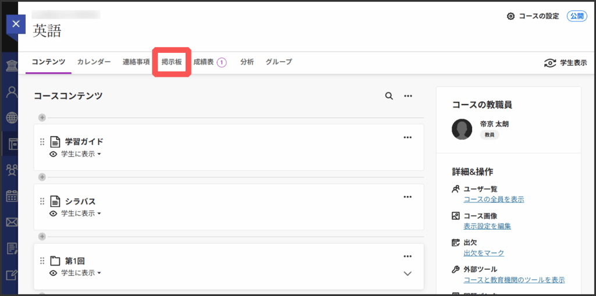Click the コースの全員を表示 link

[x=494, y=199]
